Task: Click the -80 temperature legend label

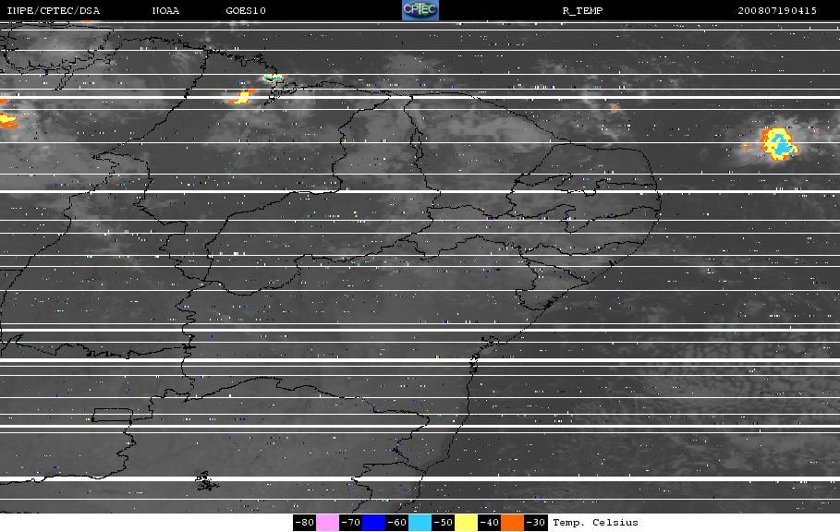Action: pos(304,523)
